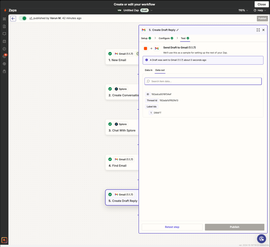Screen dimensions: 270x247
Task: Click the top-right Publish button in toolbar
Action: 262,19
